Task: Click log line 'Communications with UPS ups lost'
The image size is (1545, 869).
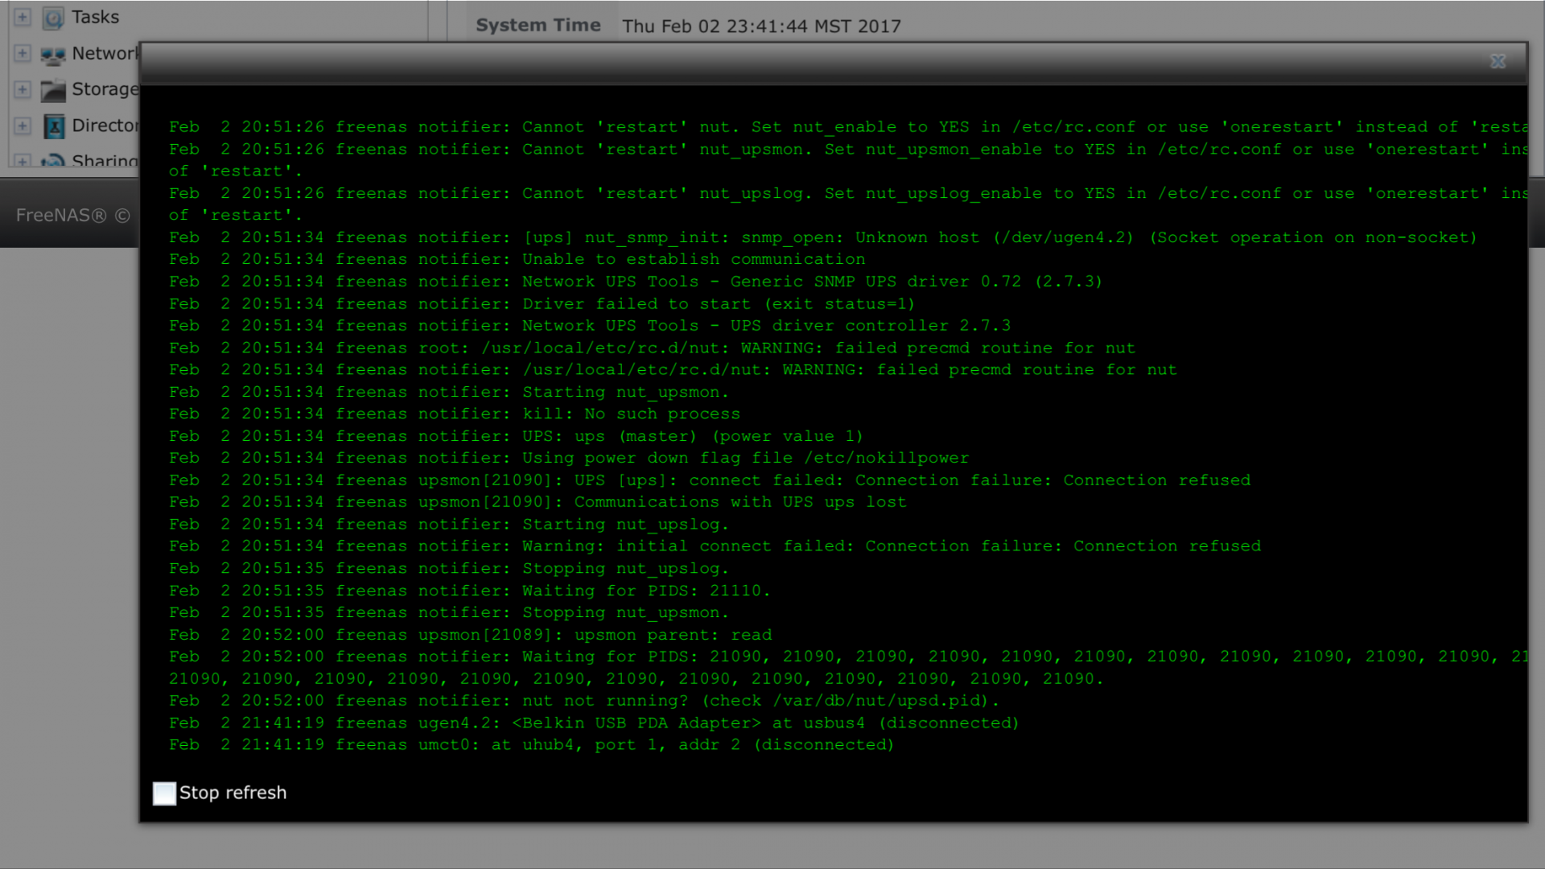Action: (538, 502)
